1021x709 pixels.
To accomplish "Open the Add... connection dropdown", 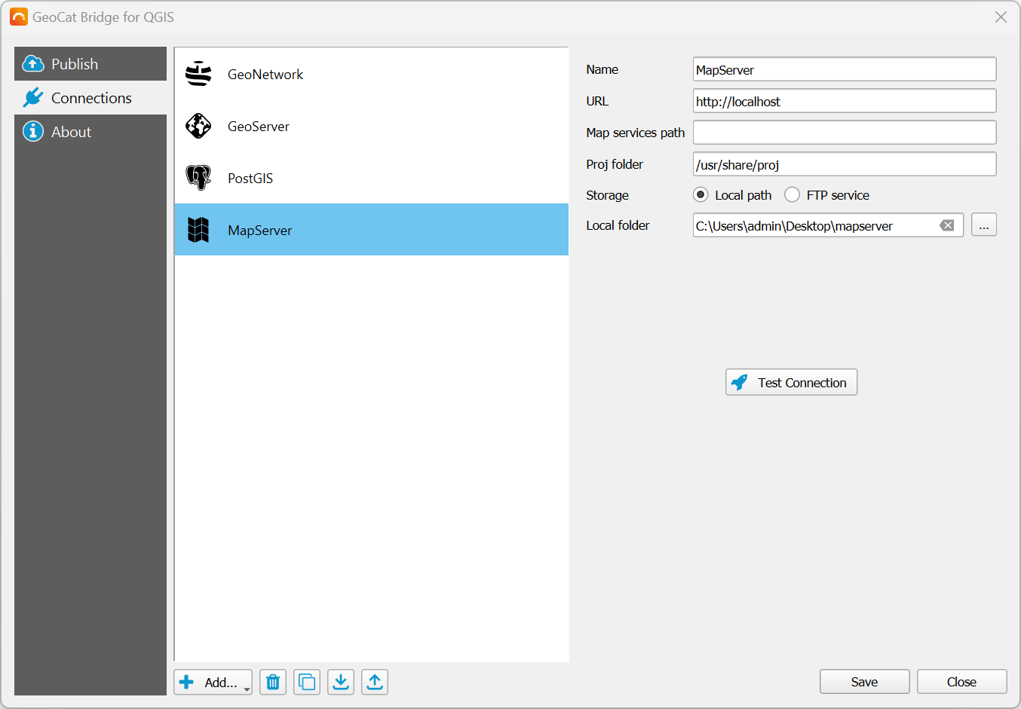I will (x=213, y=682).
